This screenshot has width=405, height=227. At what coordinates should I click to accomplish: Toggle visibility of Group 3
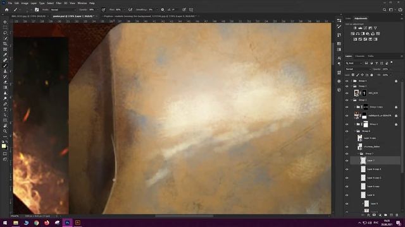[347, 86]
